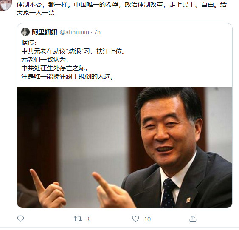239x230 pixels.
Task: Click the line 元老们一致认为
Action: click(x=45, y=60)
